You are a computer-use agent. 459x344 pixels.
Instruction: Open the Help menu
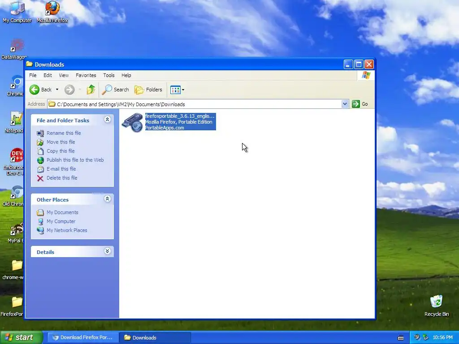126,75
